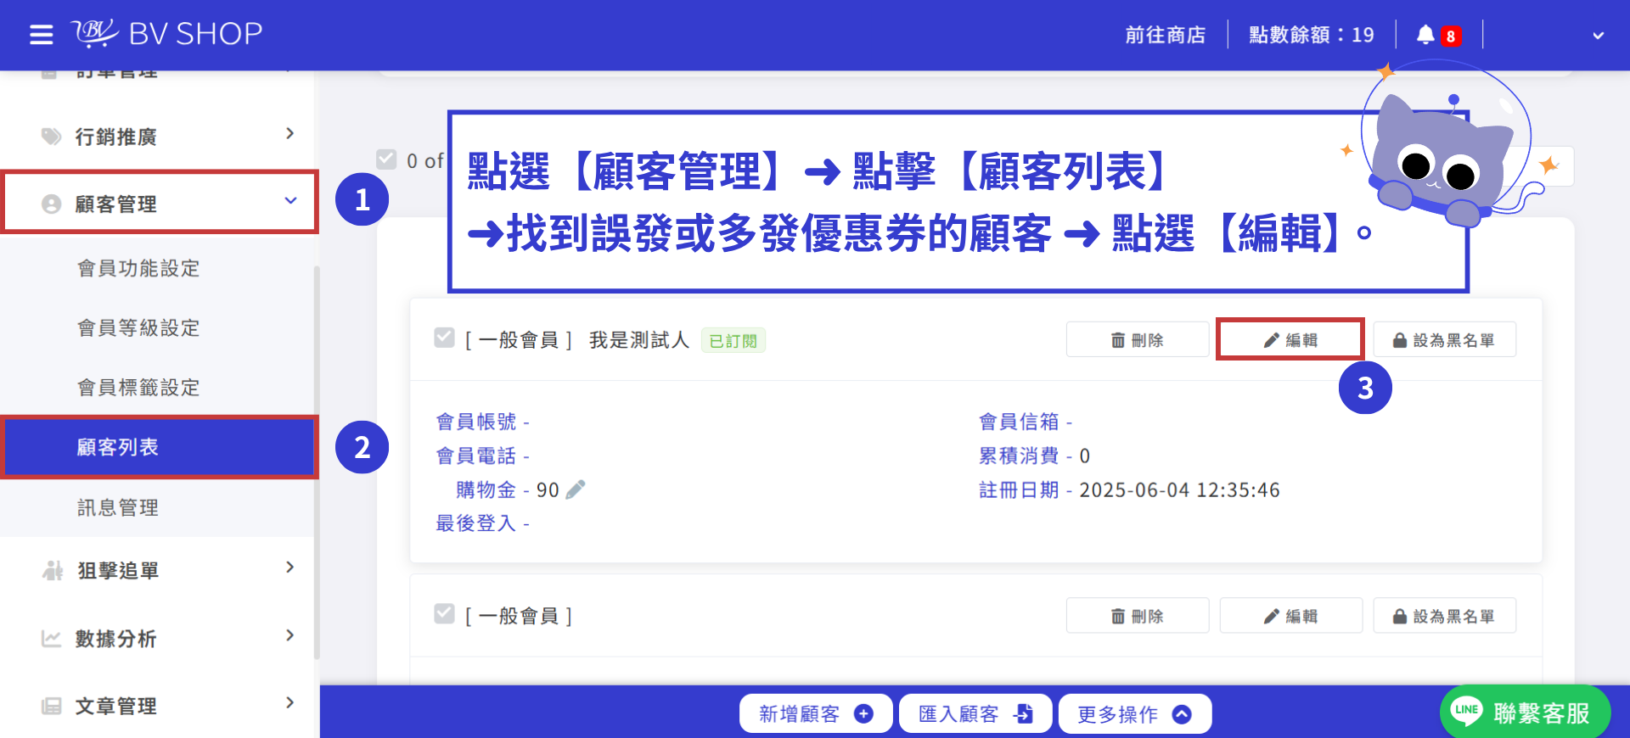1630x738 pixels.
Task: Check the 我是測試人 customer checkbox
Action: (x=444, y=338)
